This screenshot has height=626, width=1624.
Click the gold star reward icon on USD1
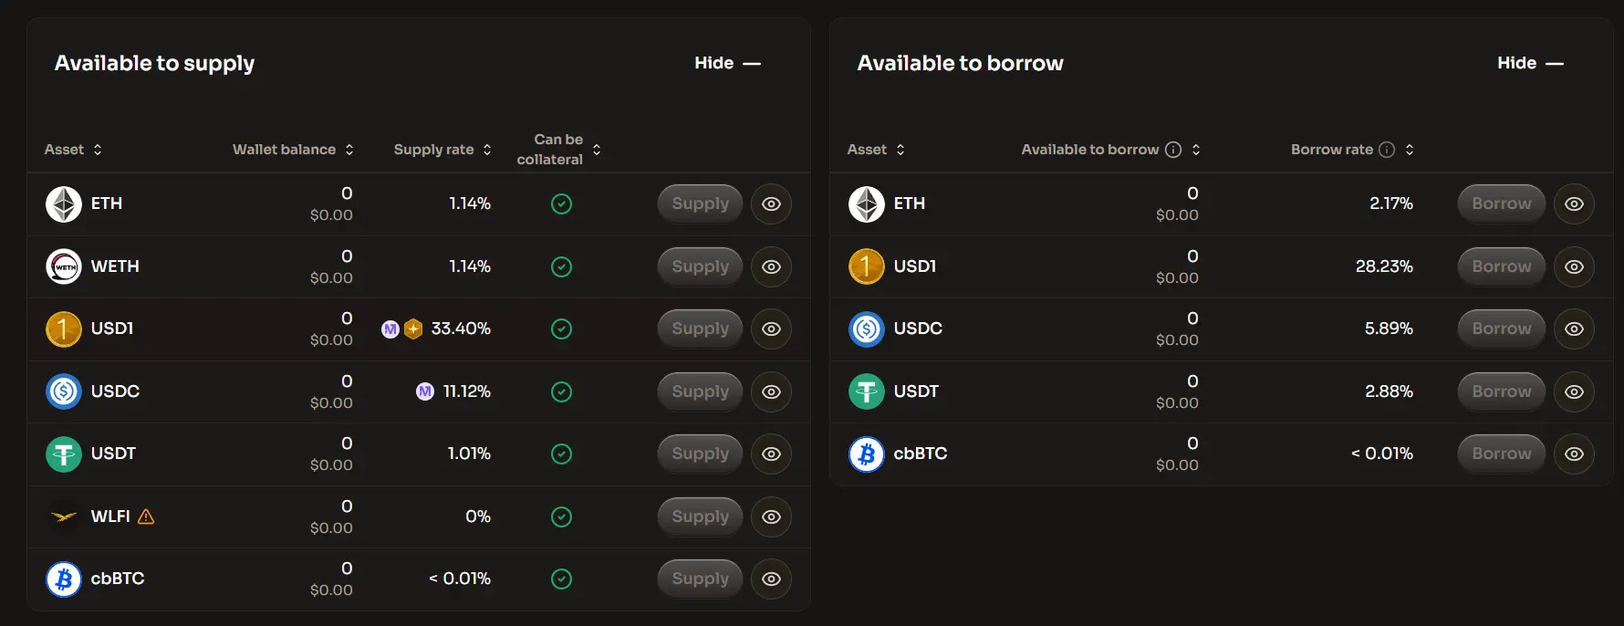413,329
